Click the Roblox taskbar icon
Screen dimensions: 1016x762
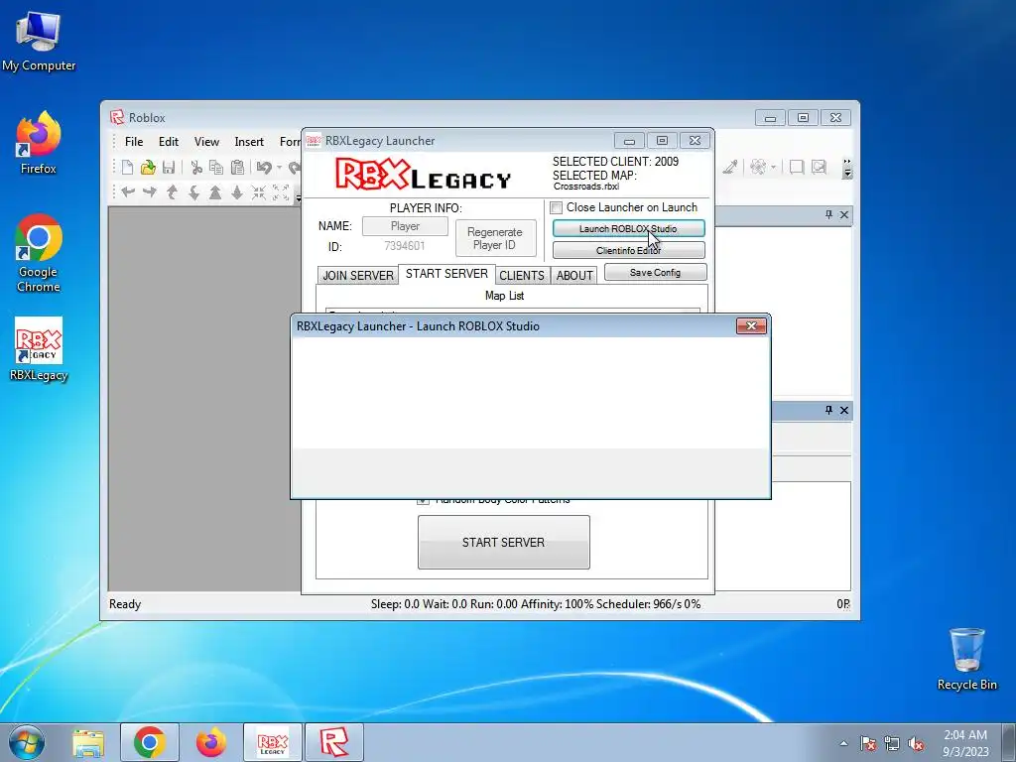coord(334,742)
